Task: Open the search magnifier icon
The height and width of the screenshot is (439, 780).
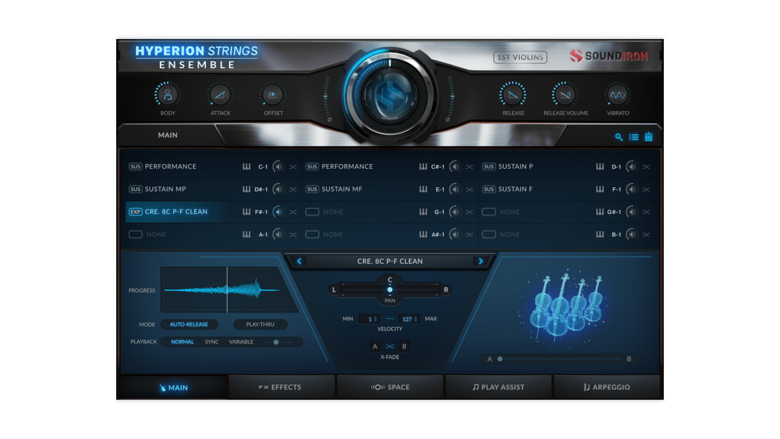Action: click(x=619, y=137)
